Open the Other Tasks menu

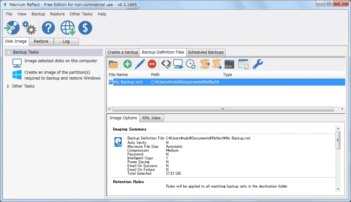click(81, 14)
